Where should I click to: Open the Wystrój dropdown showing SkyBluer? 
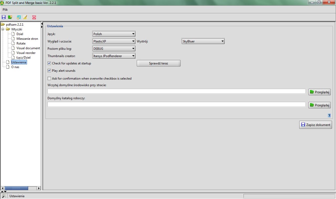coord(203,41)
